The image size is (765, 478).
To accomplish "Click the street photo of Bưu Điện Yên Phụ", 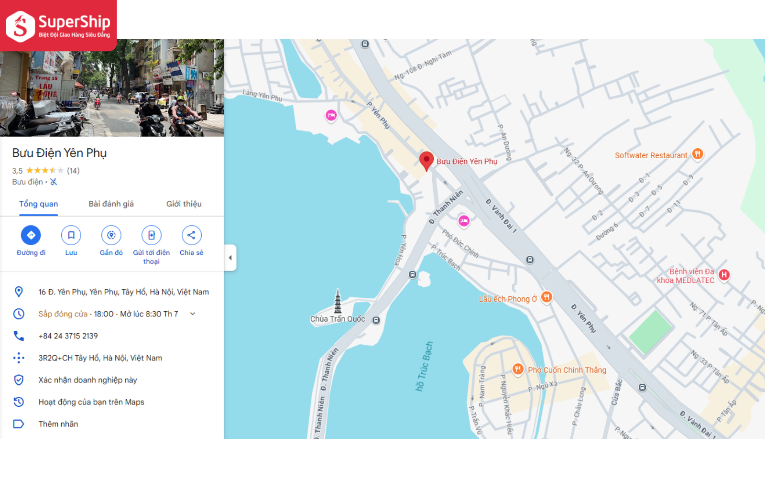I will pos(112,88).
